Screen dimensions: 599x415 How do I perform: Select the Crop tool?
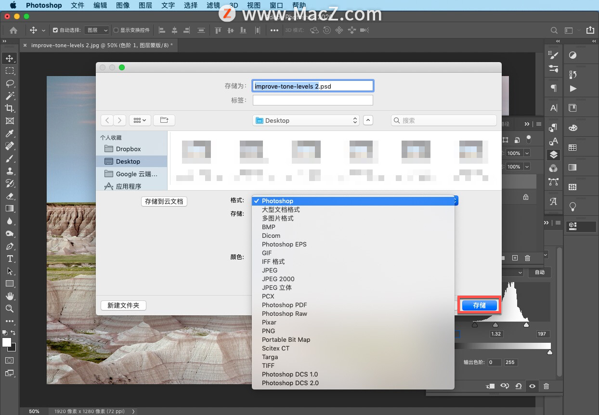[x=9, y=108]
